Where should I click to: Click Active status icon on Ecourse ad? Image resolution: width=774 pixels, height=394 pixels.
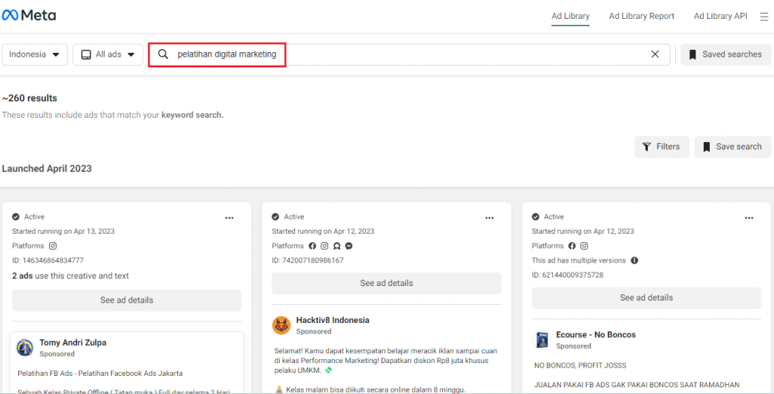click(536, 216)
